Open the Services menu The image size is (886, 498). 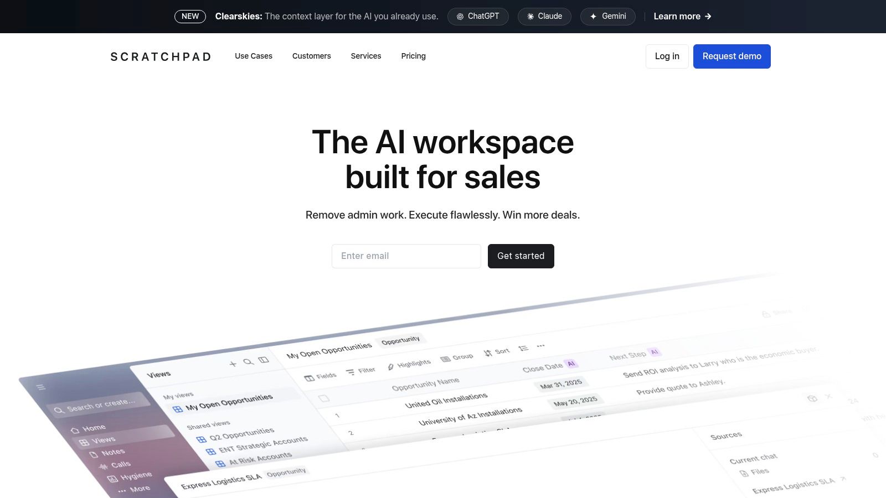coord(366,56)
